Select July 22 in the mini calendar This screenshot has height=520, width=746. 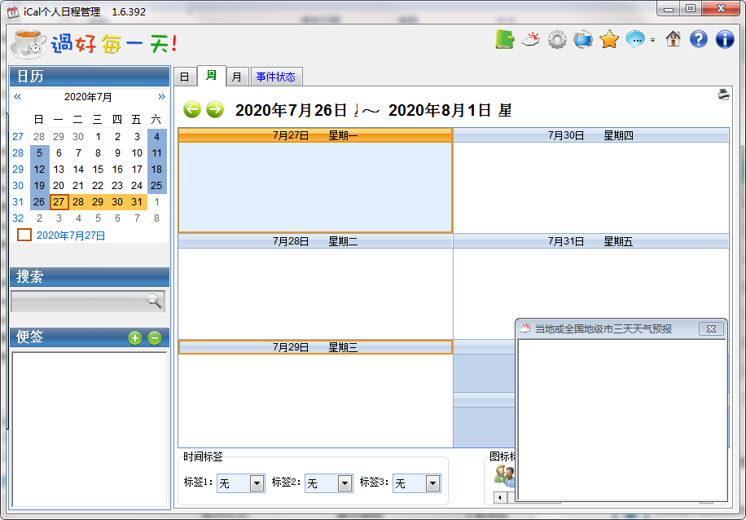click(98, 186)
